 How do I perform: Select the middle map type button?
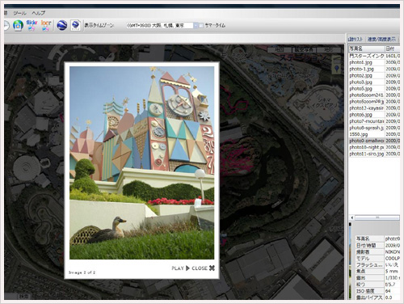(304, 50)
